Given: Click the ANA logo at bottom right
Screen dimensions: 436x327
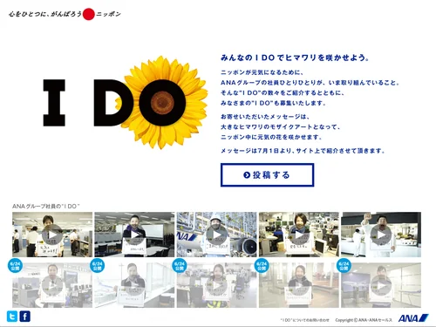Looking at the screenshot, I should coord(413,318).
